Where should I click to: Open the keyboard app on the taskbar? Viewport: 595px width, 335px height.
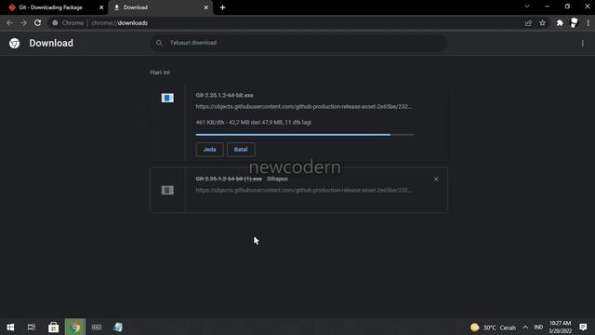pyautogui.click(x=97, y=327)
